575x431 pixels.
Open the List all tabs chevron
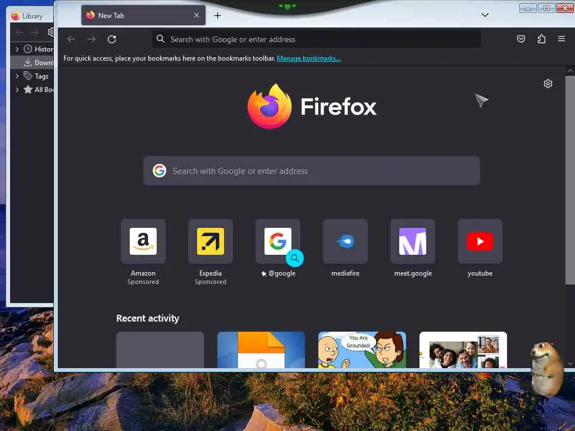point(485,15)
